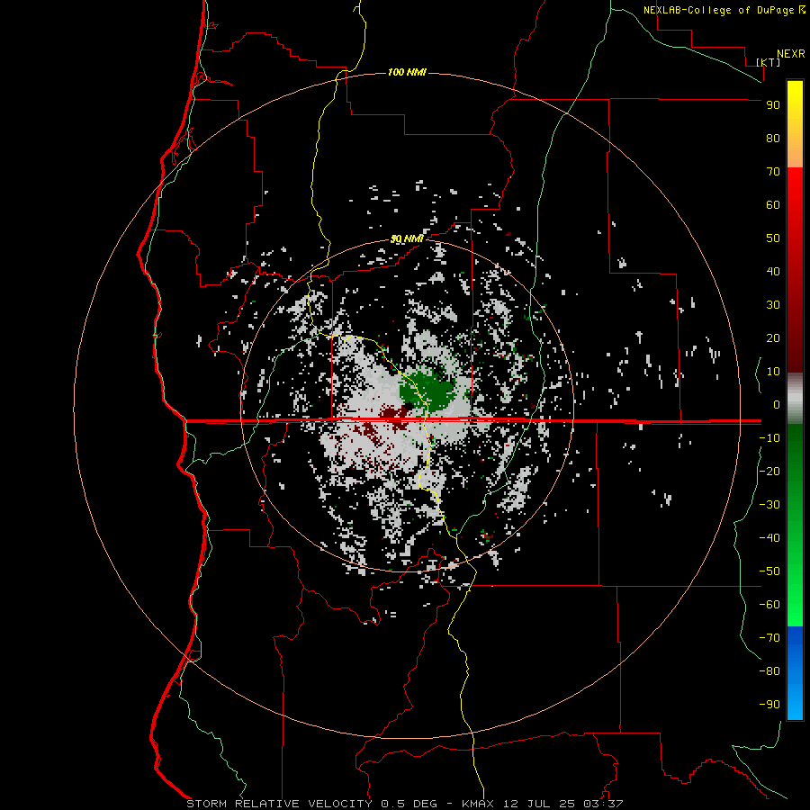Image resolution: width=810 pixels, height=810 pixels.
Task: Click the 50 knot scale label
Action: pyautogui.click(x=773, y=238)
